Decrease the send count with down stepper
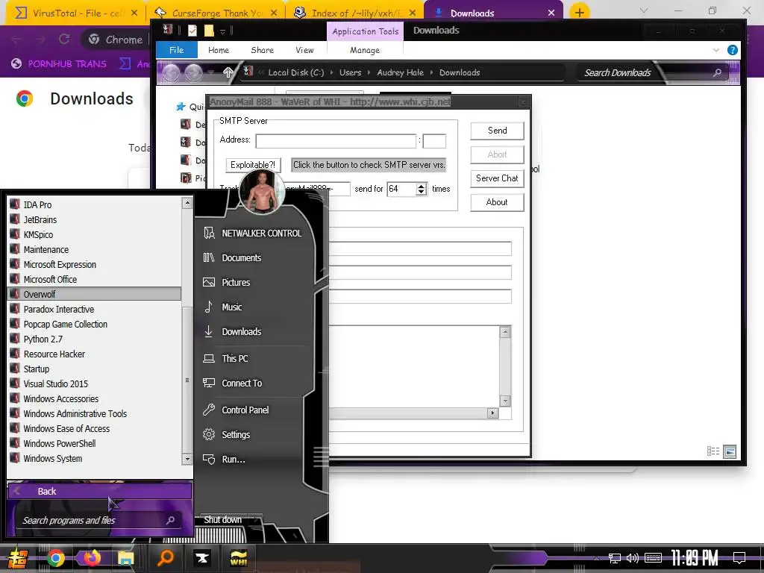Screen dimensions: 764x573 [x=422, y=192]
